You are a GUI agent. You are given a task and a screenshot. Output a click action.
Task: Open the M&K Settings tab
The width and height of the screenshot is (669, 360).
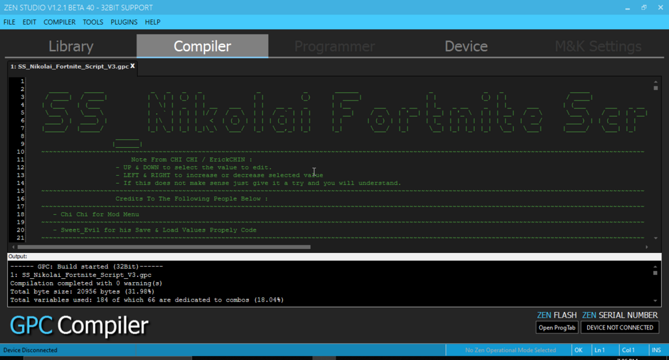tap(598, 46)
